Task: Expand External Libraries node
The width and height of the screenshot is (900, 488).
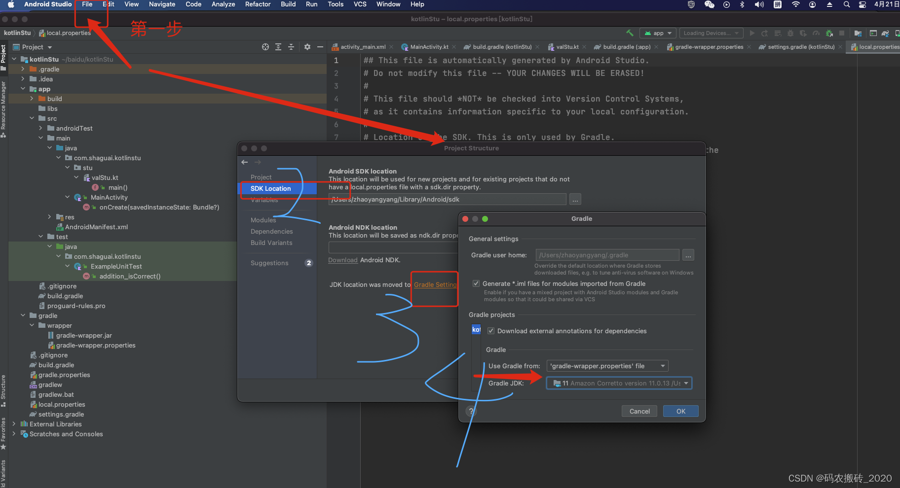Action: 14,424
